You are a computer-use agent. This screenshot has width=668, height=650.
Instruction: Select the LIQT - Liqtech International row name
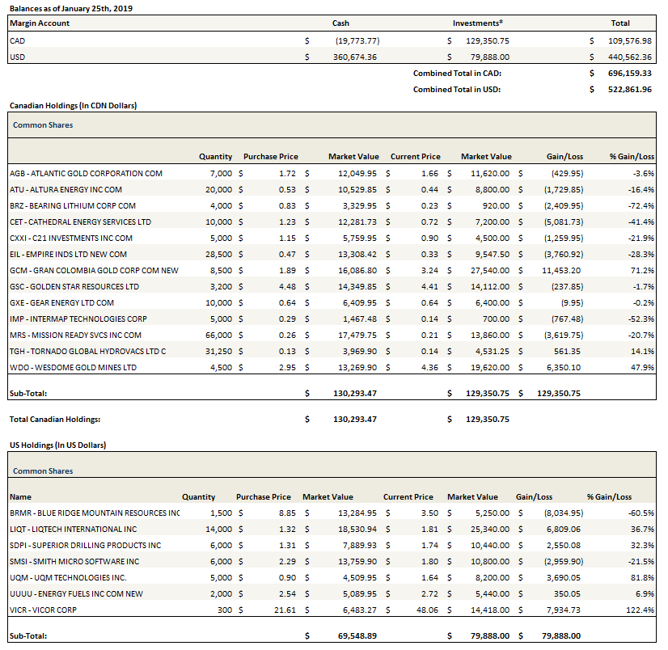coord(74,529)
